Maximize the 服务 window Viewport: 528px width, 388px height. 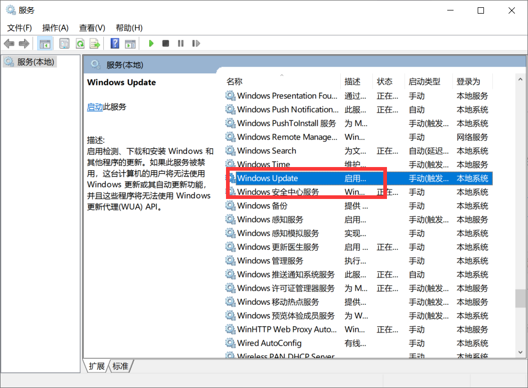coord(481,10)
